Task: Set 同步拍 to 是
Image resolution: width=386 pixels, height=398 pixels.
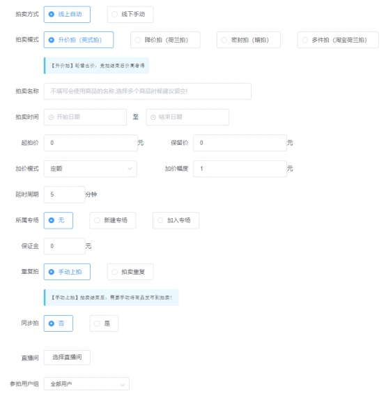Action: tap(104, 323)
